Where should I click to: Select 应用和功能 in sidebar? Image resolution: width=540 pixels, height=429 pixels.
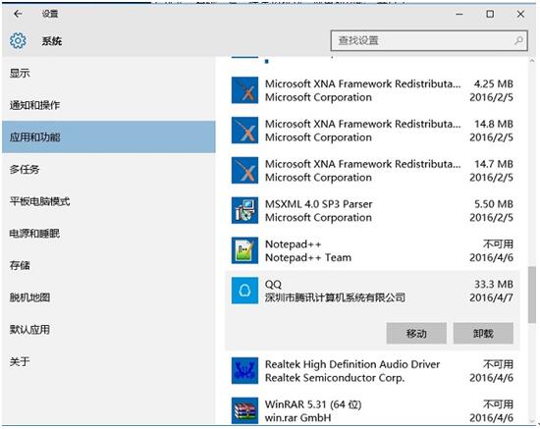click(x=109, y=137)
